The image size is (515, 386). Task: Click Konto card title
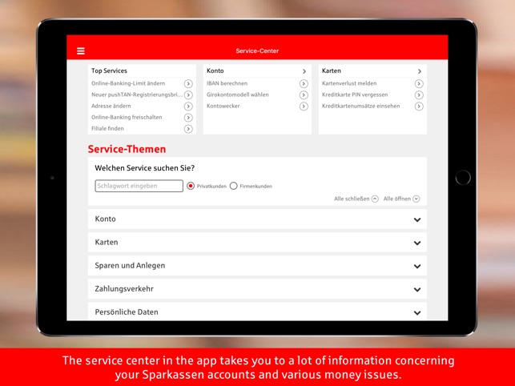[215, 70]
